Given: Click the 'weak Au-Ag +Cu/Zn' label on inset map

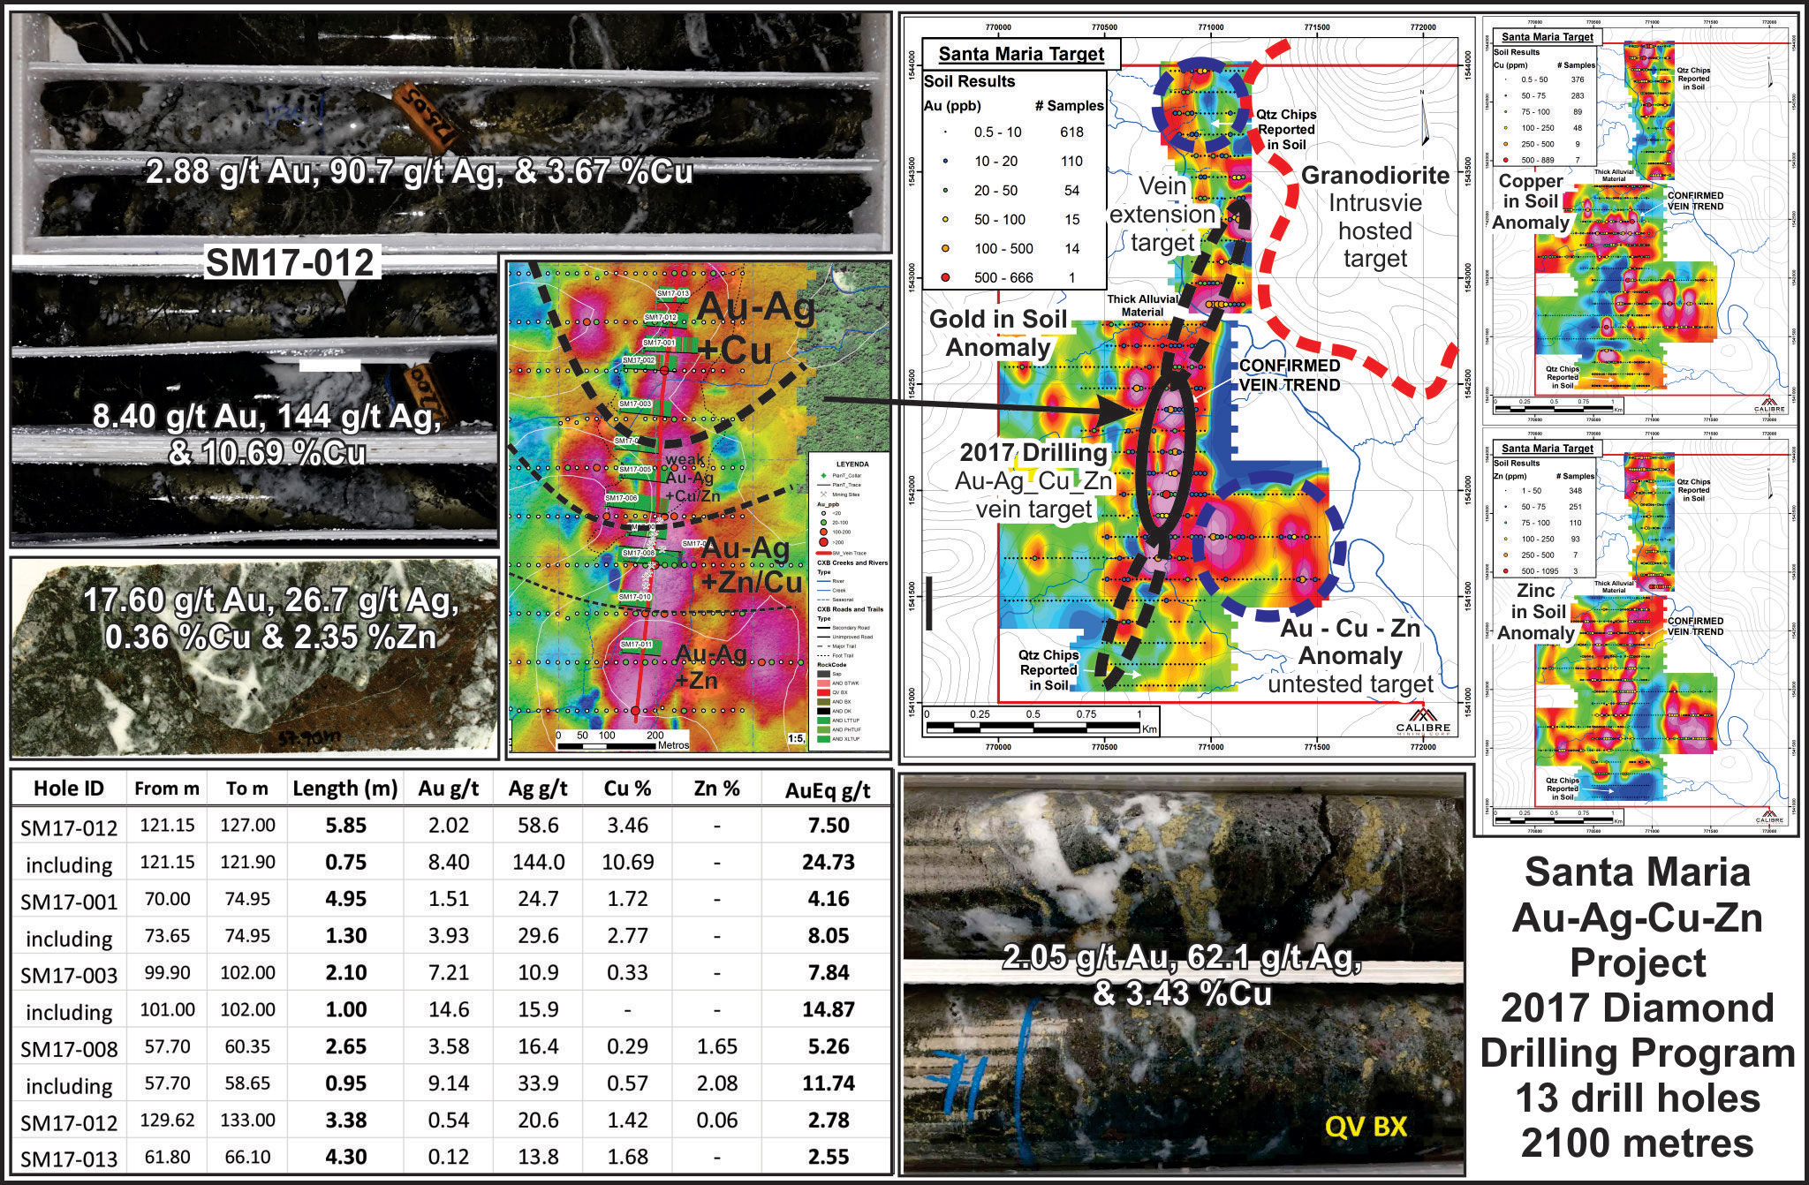Looking at the screenshot, I should pyautogui.click(x=692, y=478).
